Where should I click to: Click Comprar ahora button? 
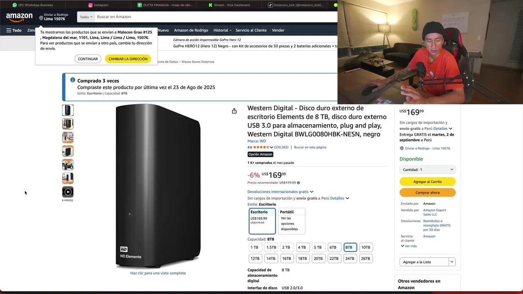tap(427, 193)
